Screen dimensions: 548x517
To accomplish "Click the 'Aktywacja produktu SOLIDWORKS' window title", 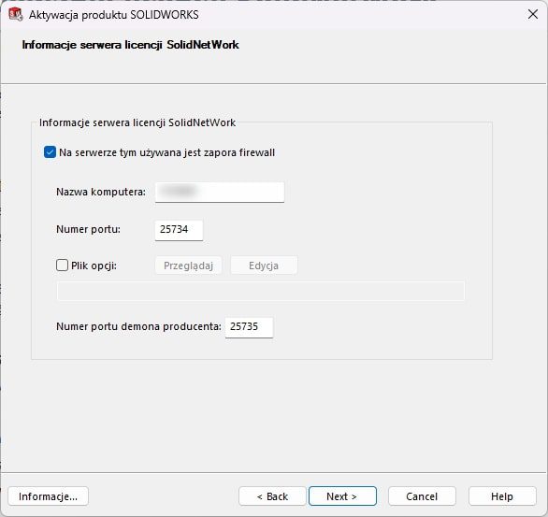I will pos(113,15).
